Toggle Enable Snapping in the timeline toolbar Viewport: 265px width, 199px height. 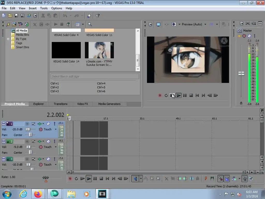tap(220, 179)
